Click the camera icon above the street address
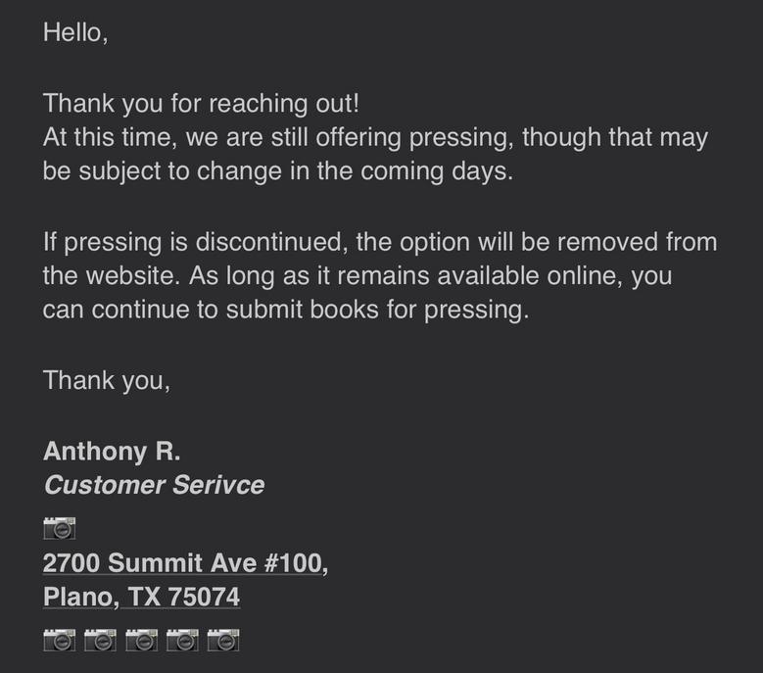The height and width of the screenshot is (673, 763). (x=60, y=529)
